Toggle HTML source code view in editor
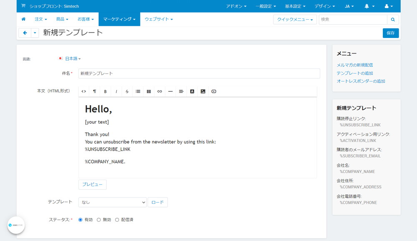417x241 pixels. (x=84, y=91)
